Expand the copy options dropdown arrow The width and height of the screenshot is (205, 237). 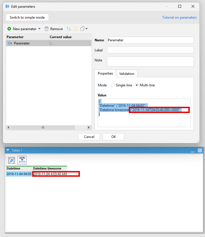tap(87, 29)
